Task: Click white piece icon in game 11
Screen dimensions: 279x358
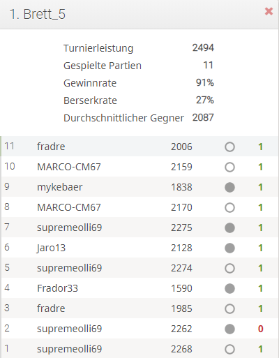Action: tap(229, 147)
